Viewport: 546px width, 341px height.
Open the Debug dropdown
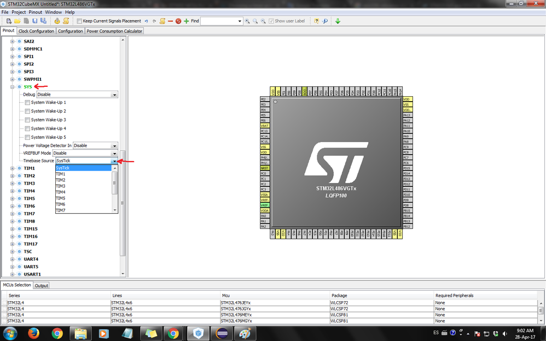pyautogui.click(x=77, y=95)
